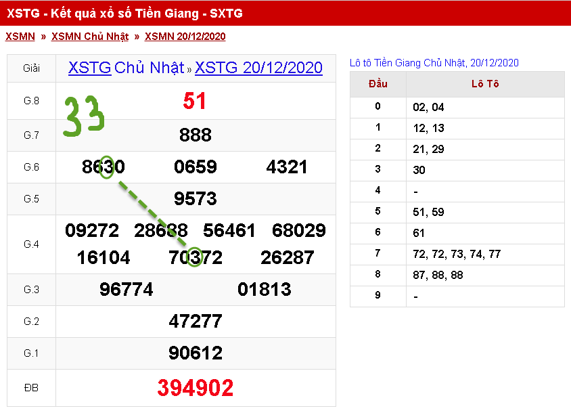571x417 pixels.
Task: Open the XSMN 20/12/2020 breadcrumb link
Action: pyautogui.click(x=185, y=37)
